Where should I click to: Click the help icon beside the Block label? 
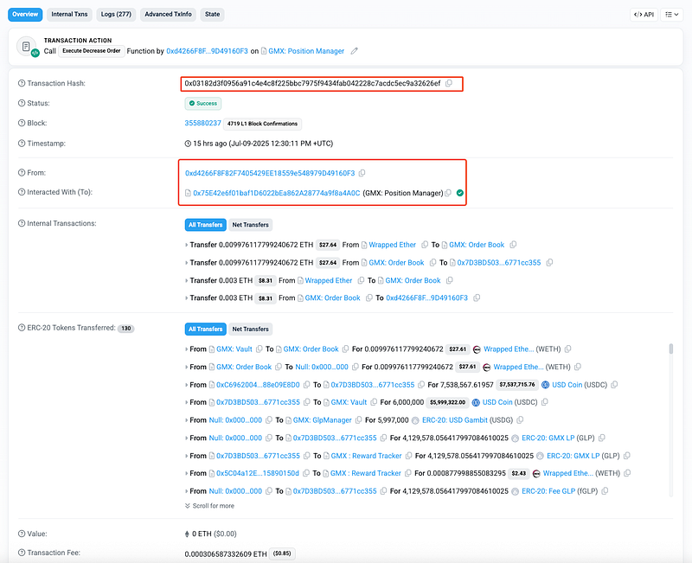22,124
